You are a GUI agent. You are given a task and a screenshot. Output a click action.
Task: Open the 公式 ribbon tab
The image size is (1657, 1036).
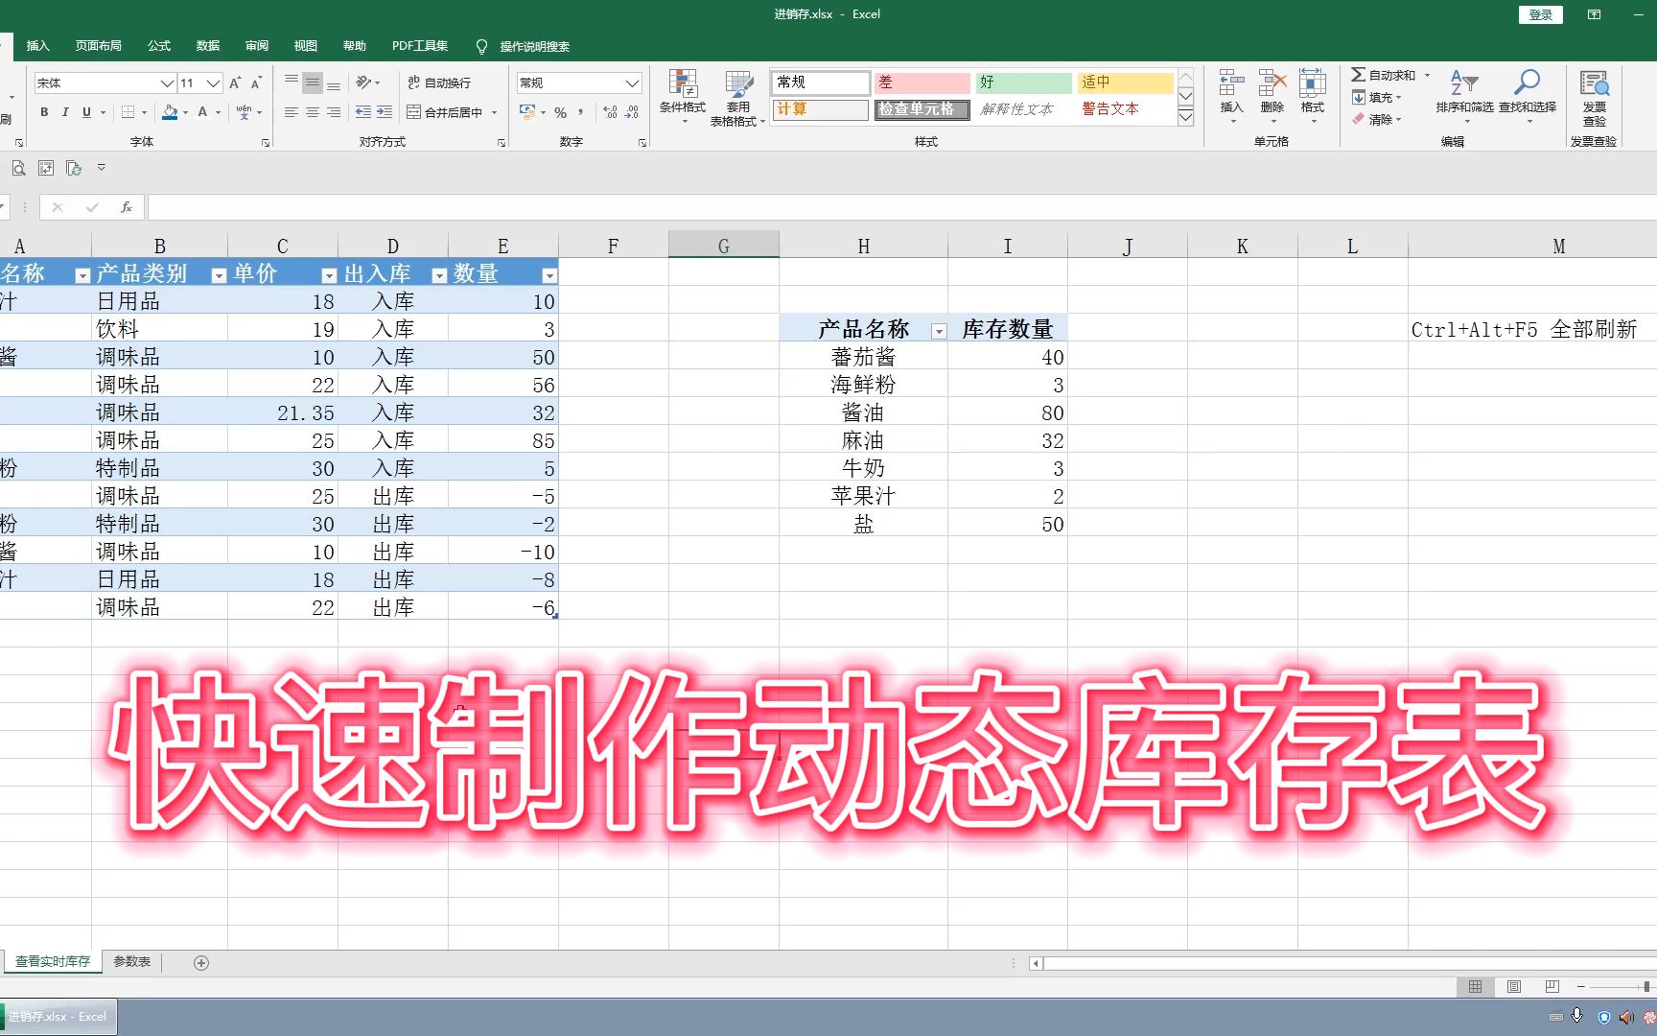point(159,46)
